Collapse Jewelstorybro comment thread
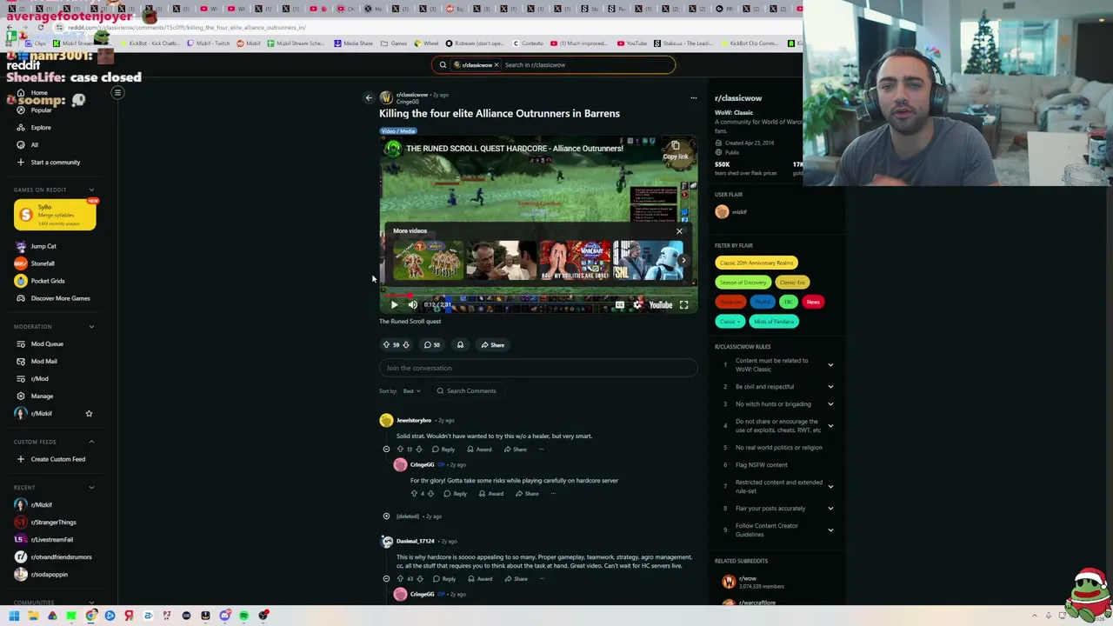The image size is (1113, 626). pos(386,450)
